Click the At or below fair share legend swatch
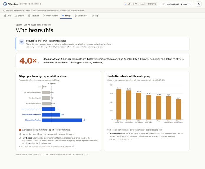Screen dimensions: 205x169 coord(50,130)
